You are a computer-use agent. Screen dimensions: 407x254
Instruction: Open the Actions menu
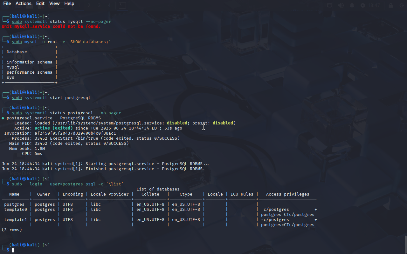point(24,3)
